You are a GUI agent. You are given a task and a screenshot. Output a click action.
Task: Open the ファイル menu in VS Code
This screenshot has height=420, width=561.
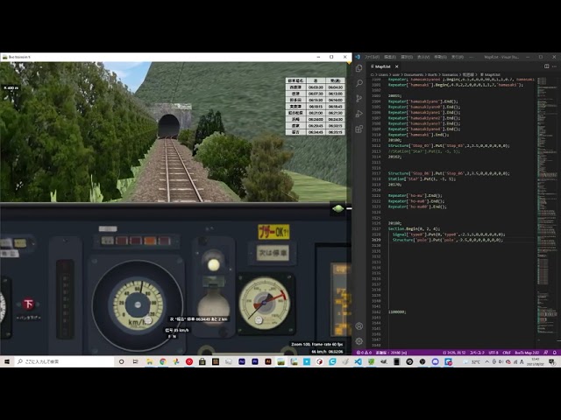pos(372,57)
